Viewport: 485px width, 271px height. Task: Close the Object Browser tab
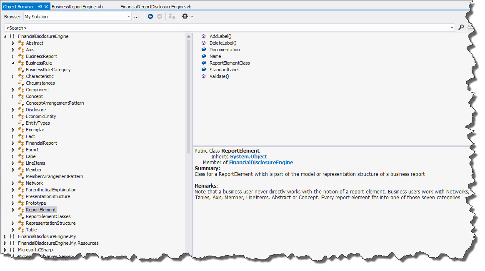click(46, 7)
